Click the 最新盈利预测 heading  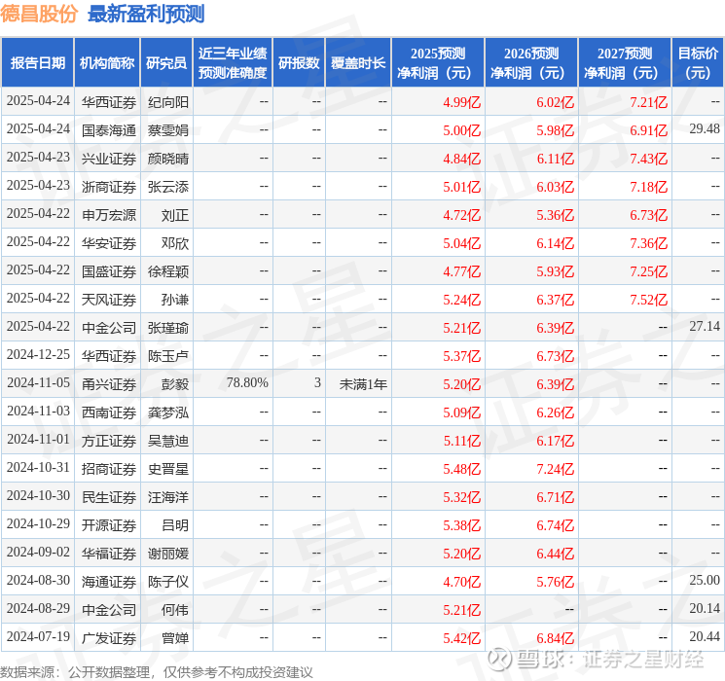pyautogui.click(x=146, y=14)
